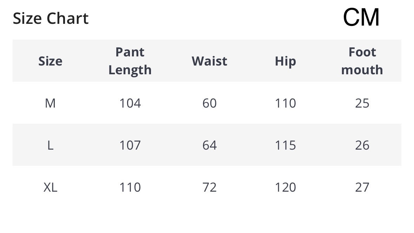Viewport: 414px width, 233px height.
Task: Click the CM unit label
Action: point(361,17)
